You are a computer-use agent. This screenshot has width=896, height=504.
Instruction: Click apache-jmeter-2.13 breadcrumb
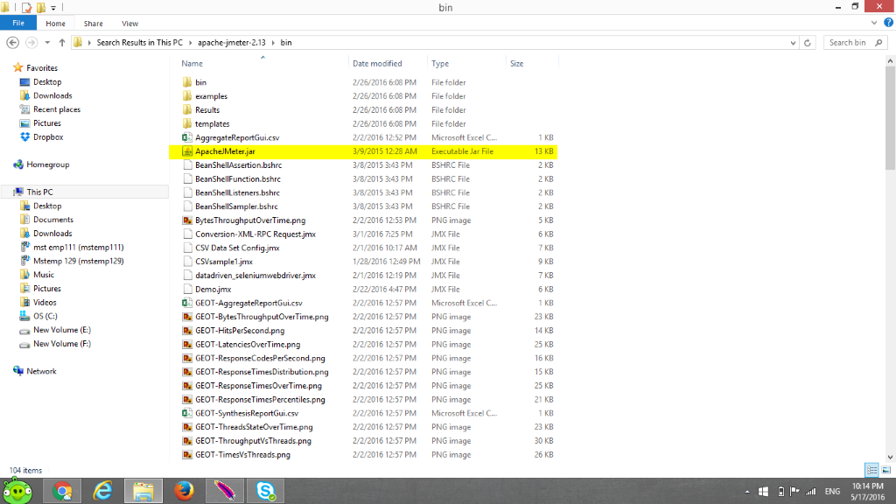[231, 43]
